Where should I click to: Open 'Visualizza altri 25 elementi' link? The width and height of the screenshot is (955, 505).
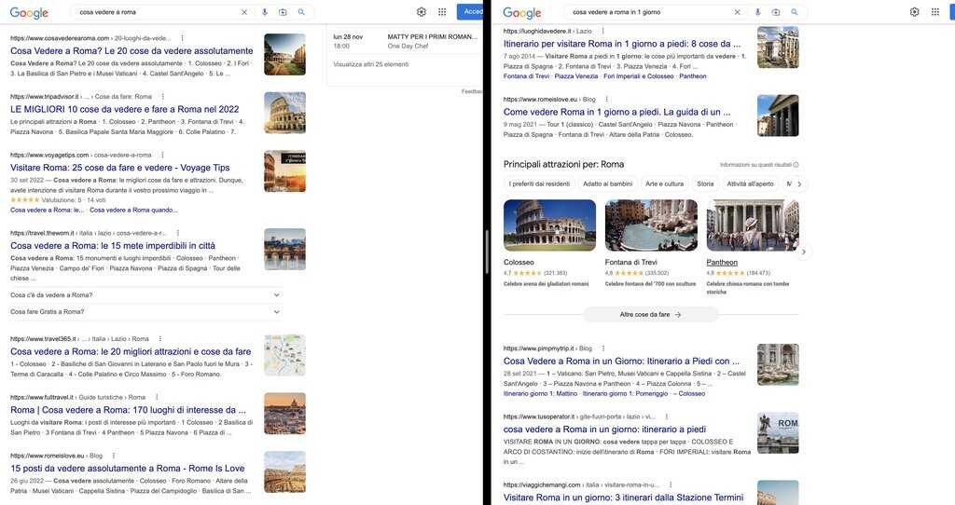click(x=371, y=64)
